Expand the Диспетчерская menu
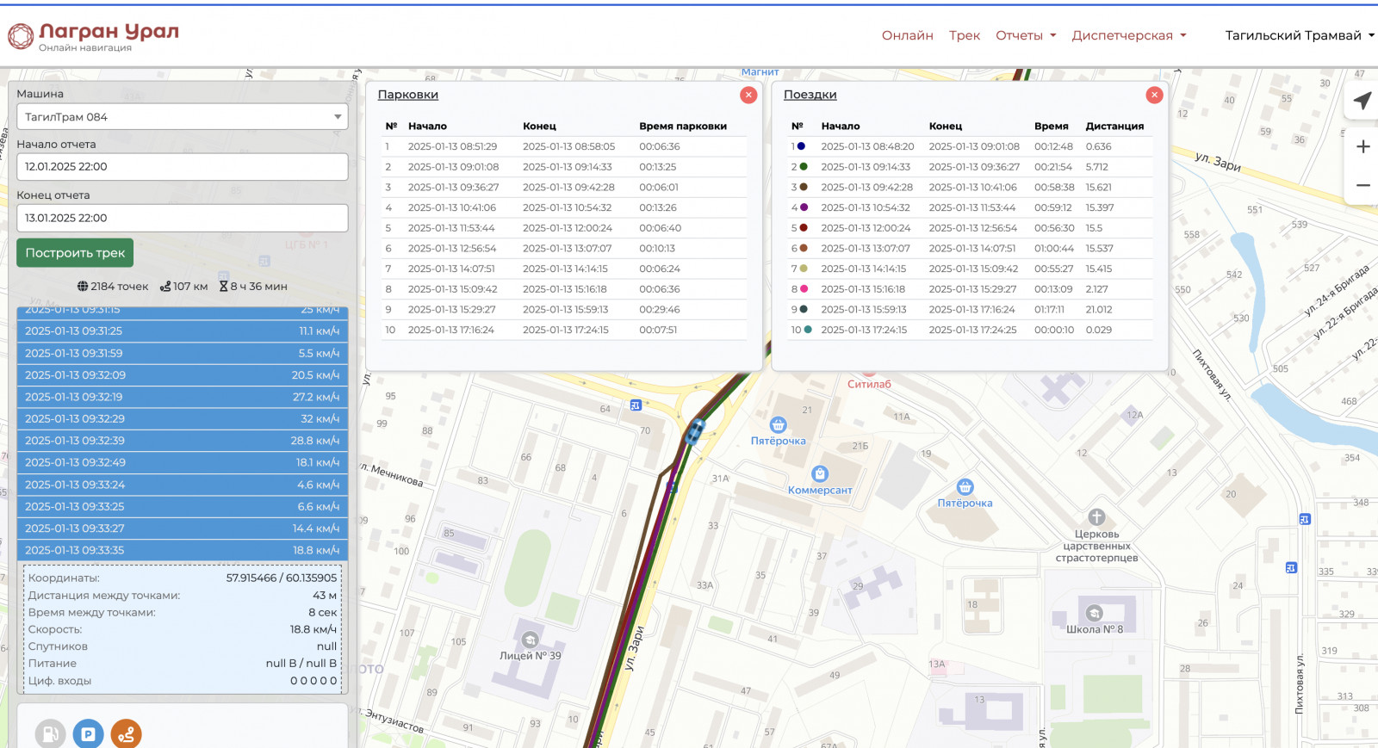 coord(1129,35)
